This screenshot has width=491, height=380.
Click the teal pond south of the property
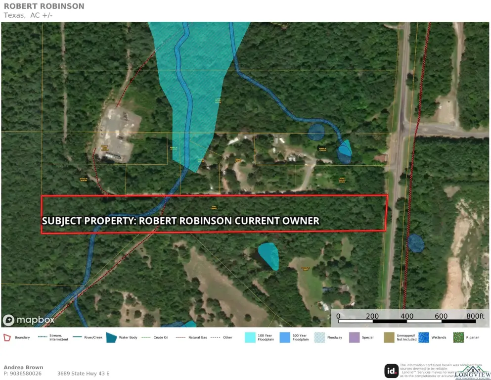(268, 256)
